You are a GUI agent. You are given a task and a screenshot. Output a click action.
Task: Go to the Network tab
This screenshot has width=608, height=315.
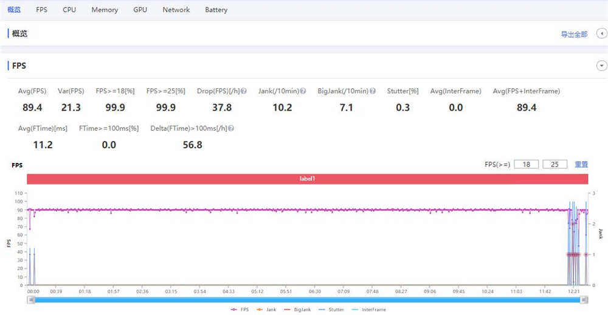176,10
